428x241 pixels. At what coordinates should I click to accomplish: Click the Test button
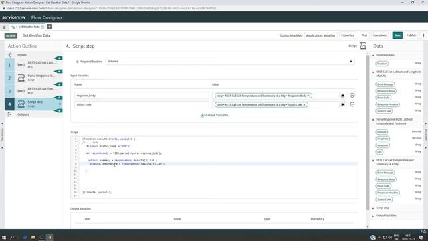pos(364,35)
